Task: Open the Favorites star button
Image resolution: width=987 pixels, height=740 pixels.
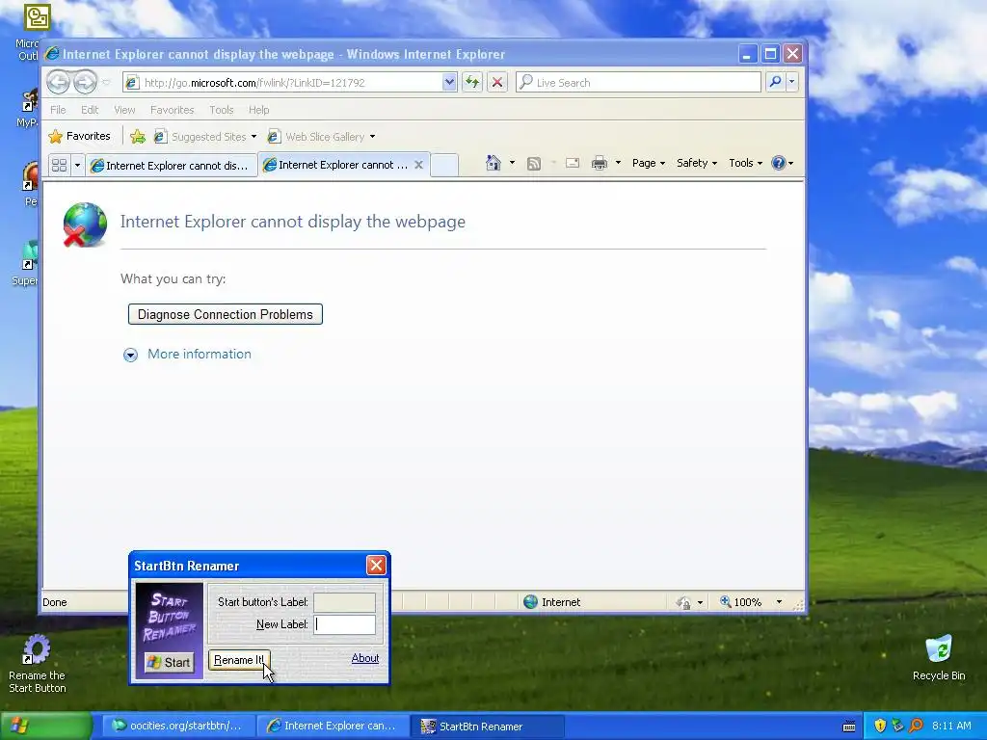Action: (80, 136)
